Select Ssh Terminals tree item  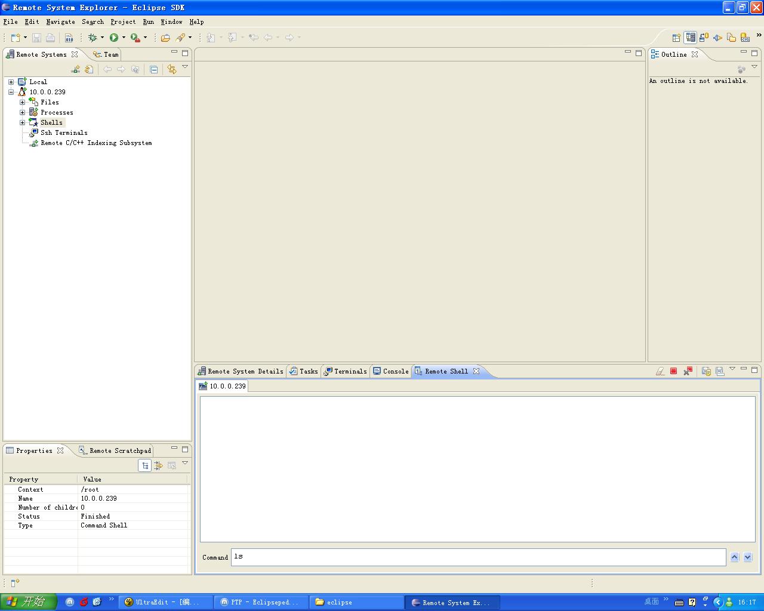pos(64,132)
